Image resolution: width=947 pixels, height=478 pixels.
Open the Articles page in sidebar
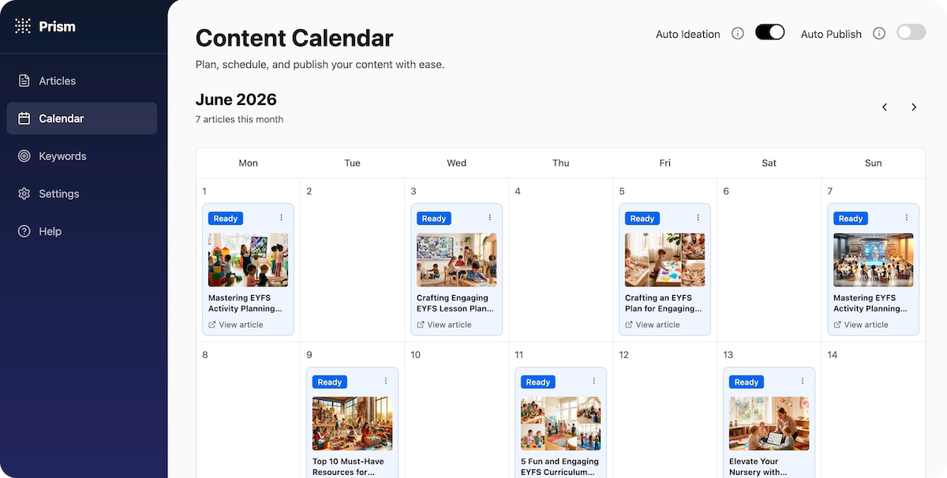57,80
